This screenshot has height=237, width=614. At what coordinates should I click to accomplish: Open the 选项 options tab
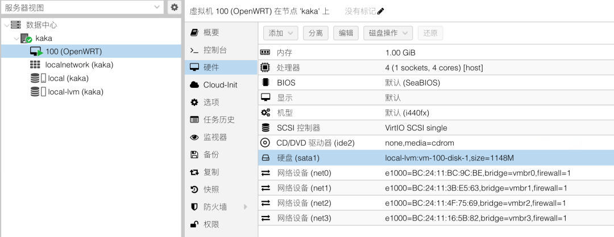click(221, 102)
